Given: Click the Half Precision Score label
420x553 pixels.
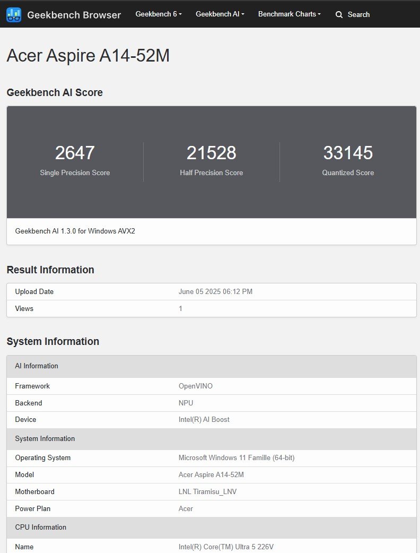Looking at the screenshot, I should [x=212, y=172].
